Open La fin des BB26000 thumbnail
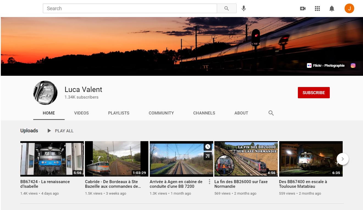 pyautogui.click(x=246, y=159)
